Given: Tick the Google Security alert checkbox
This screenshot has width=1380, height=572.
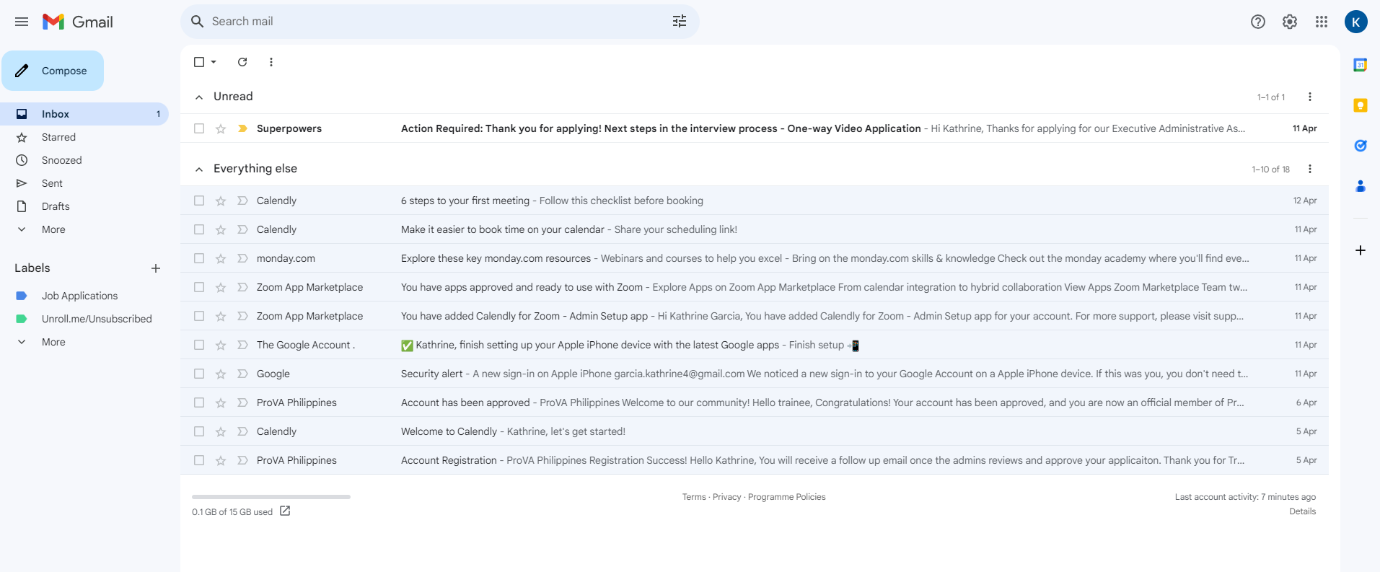Looking at the screenshot, I should [199, 374].
